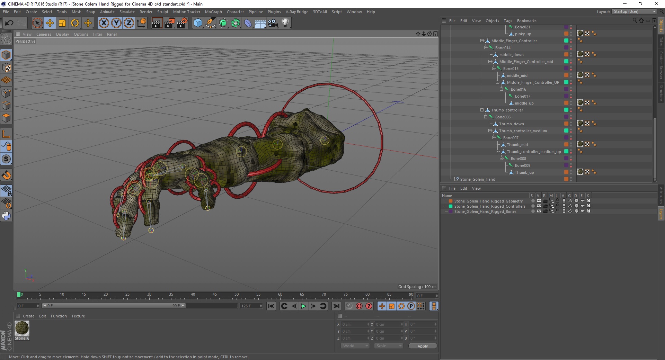Viewport: 665px width, 360px height.
Task: Open the Camera objects icon
Action: click(273, 23)
